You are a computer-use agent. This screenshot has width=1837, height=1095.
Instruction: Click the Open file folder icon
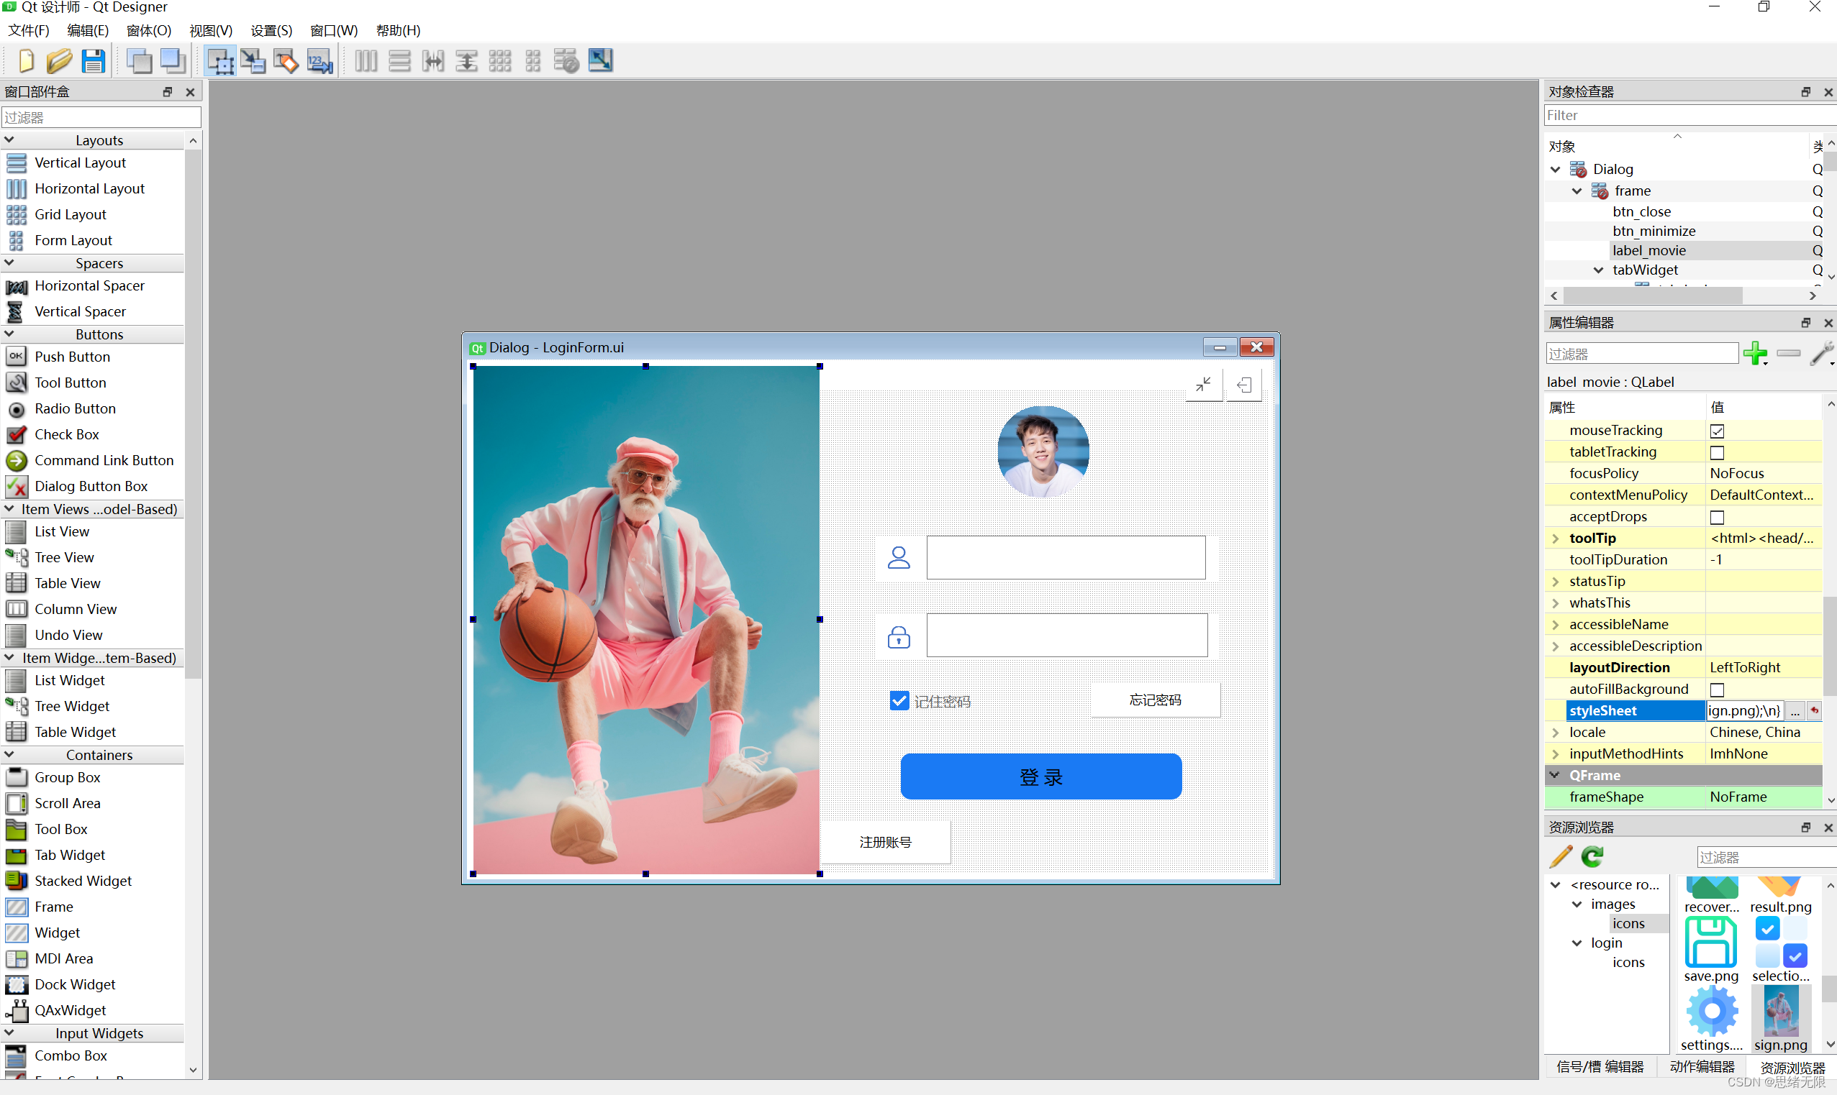click(x=59, y=60)
